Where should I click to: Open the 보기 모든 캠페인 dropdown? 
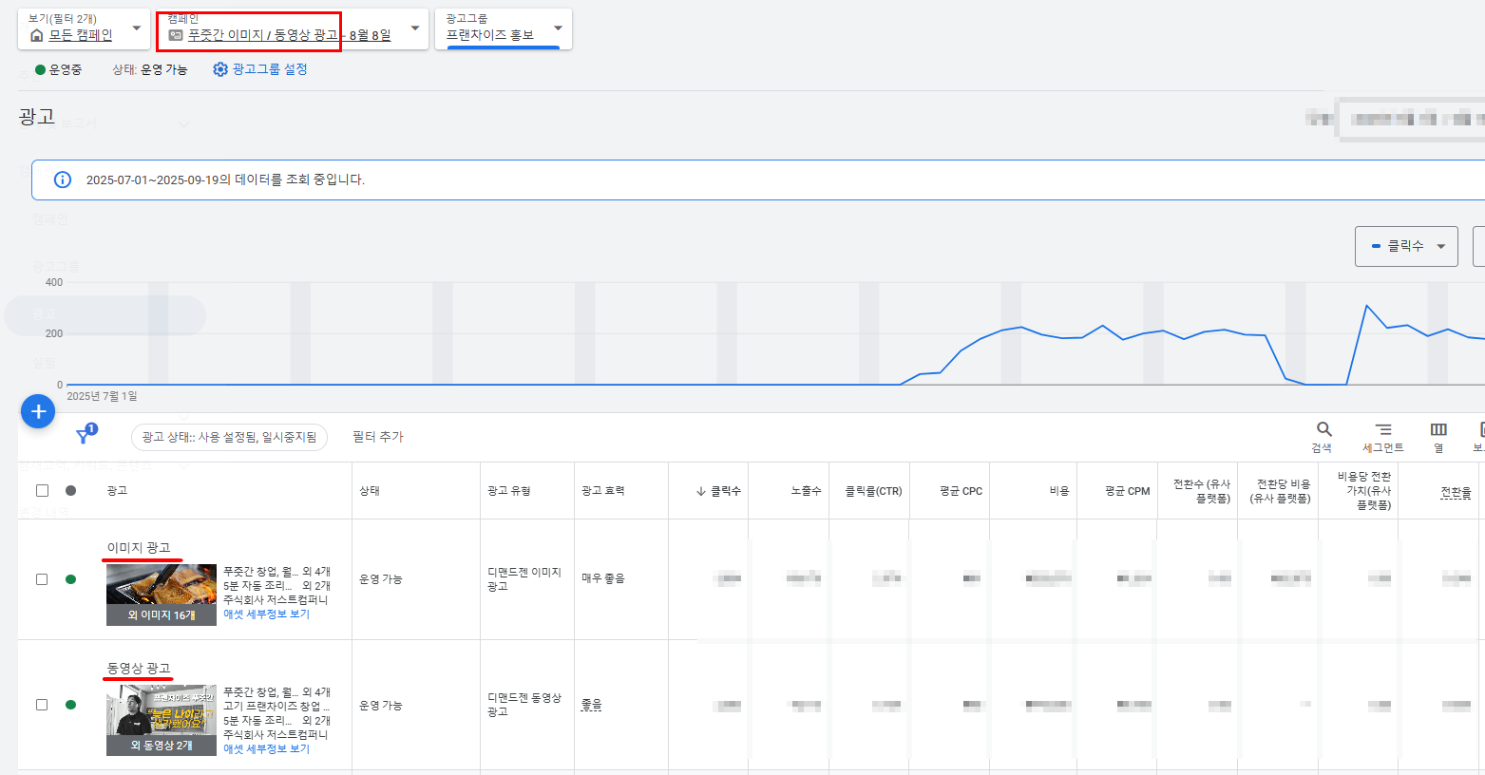pyautogui.click(x=84, y=29)
